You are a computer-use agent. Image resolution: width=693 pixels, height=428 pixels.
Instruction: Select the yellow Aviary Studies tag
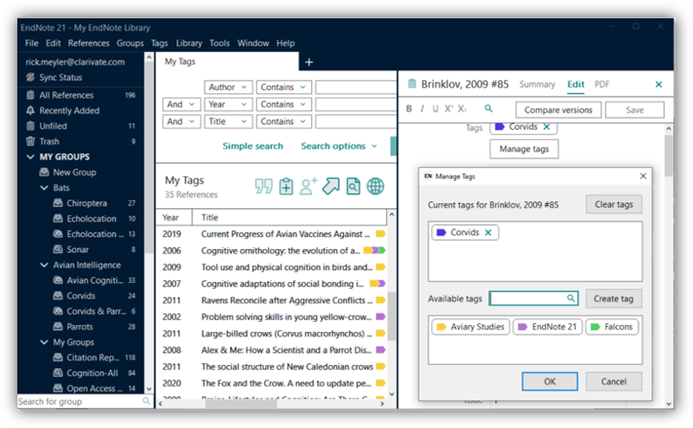[471, 327]
